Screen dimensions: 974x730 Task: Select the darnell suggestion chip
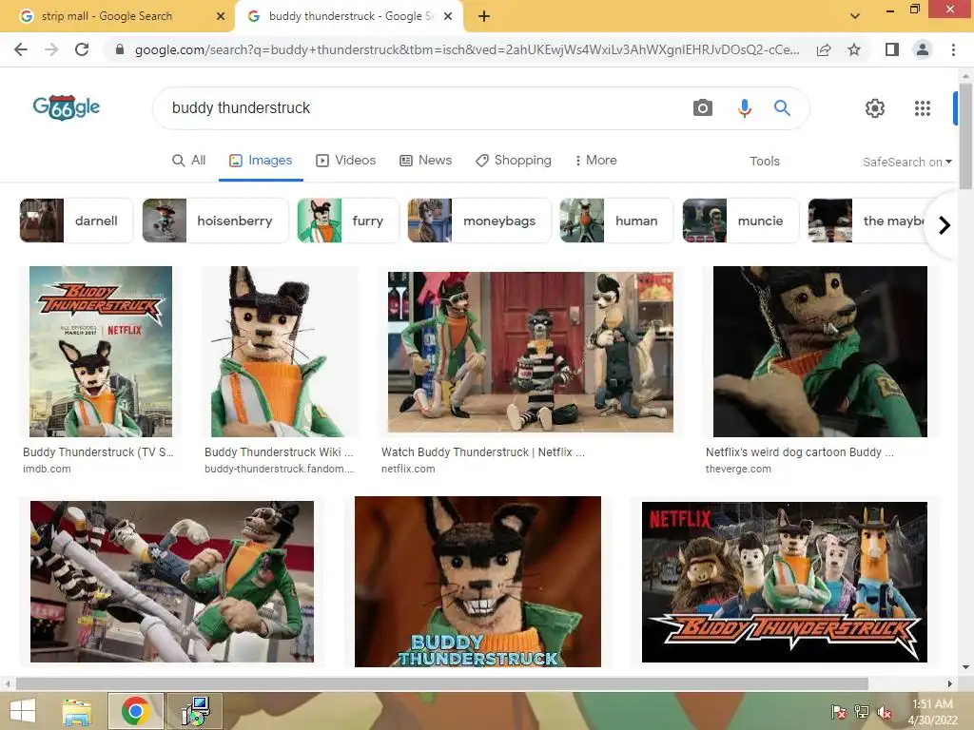(76, 221)
